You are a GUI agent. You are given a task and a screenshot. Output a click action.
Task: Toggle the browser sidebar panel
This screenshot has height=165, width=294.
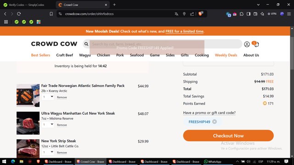249,14
